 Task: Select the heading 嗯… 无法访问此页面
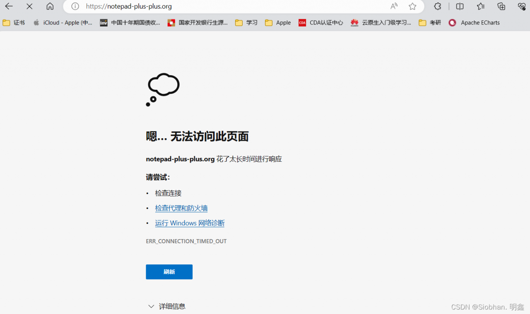[x=197, y=136]
